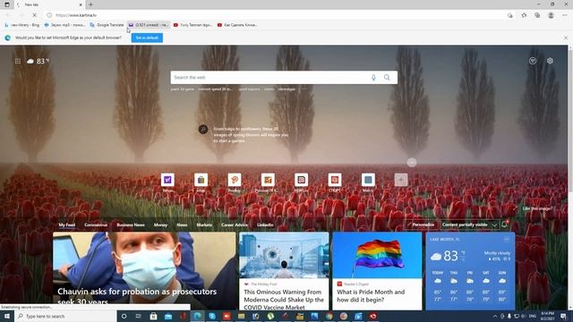Stop loading the page with X button
The image size is (573, 322).
(34, 15)
